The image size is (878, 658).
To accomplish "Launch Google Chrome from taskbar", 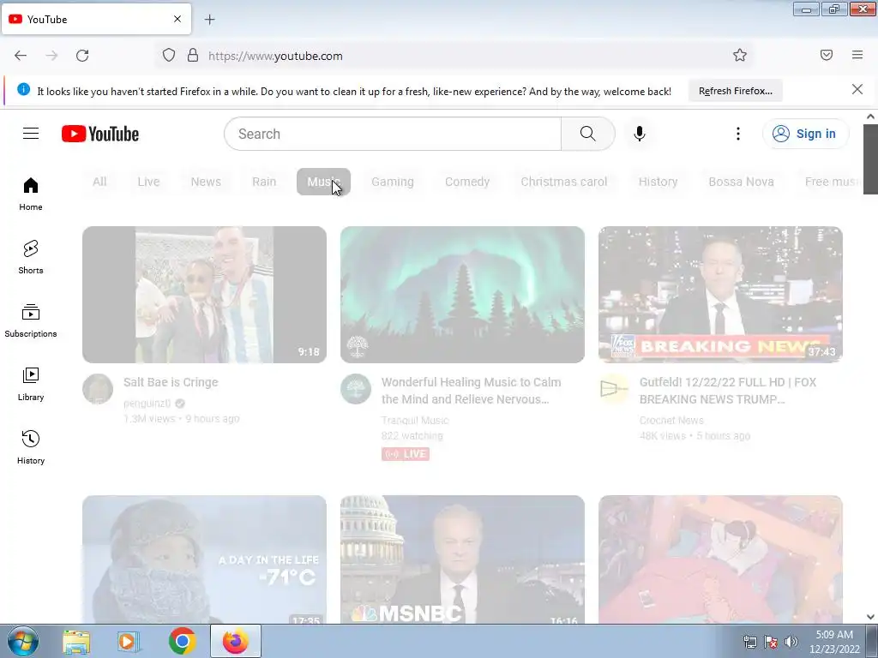I will click(x=182, y=641).
